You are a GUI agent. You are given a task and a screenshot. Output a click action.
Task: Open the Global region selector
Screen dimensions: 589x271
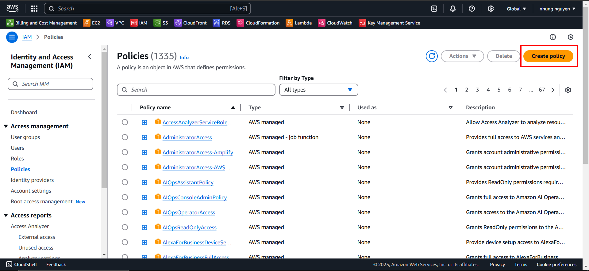tap(516, 9)
